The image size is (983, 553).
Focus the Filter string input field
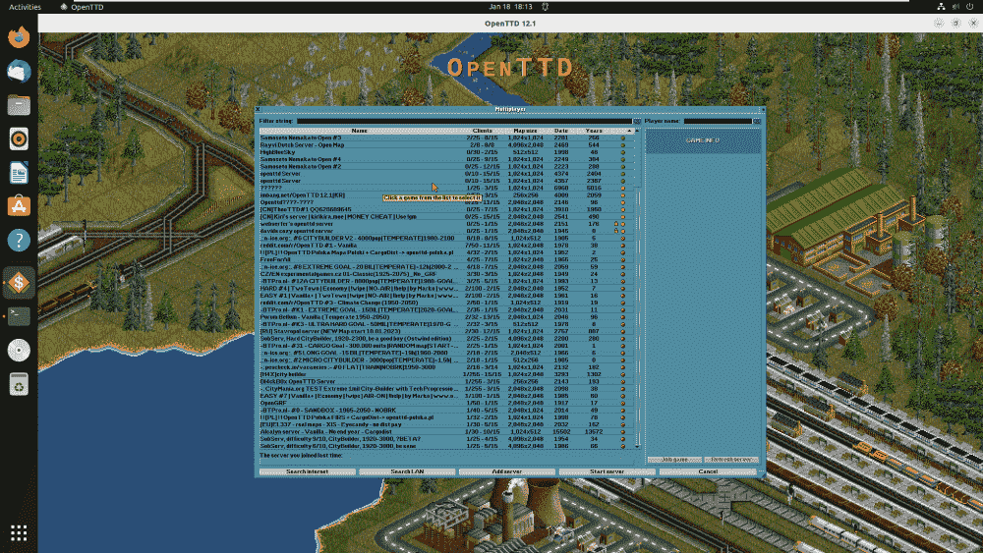[465, 121]
